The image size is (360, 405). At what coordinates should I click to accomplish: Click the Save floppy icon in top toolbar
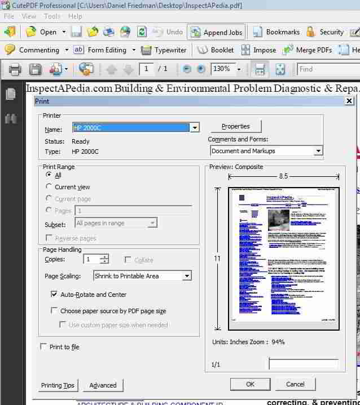76,32
